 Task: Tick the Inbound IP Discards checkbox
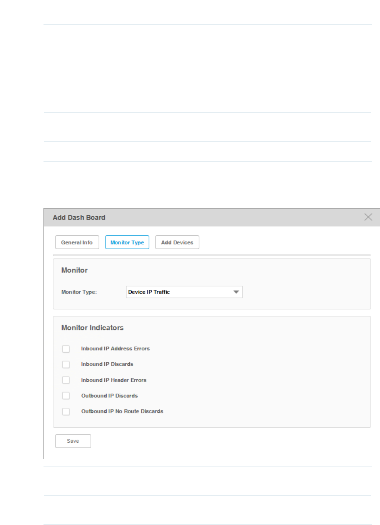(x=66, y=364)
